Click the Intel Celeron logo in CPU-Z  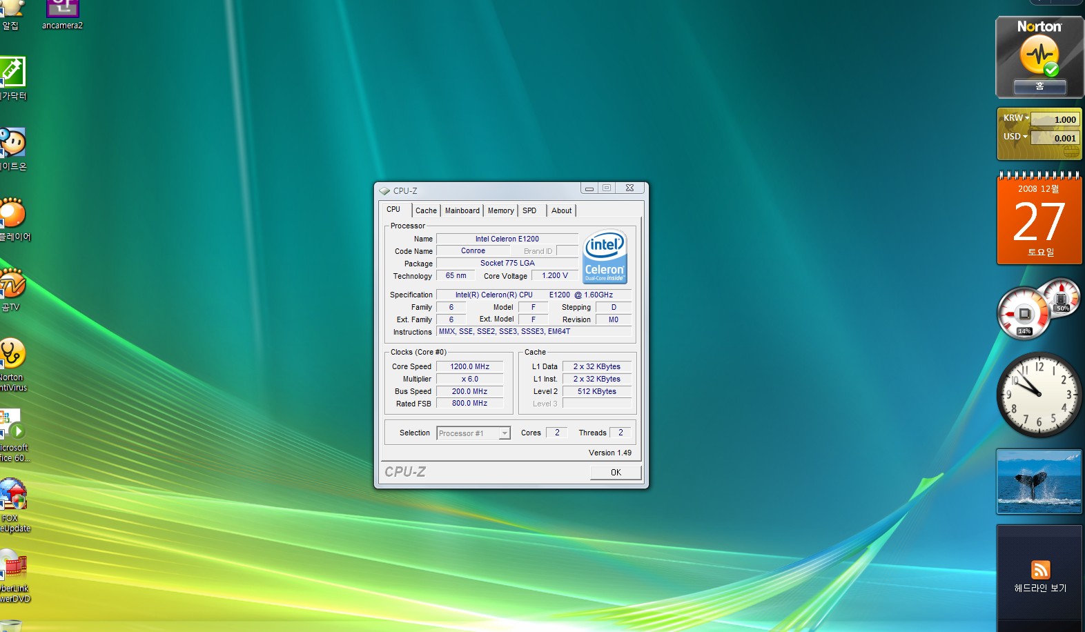(605, 257)
